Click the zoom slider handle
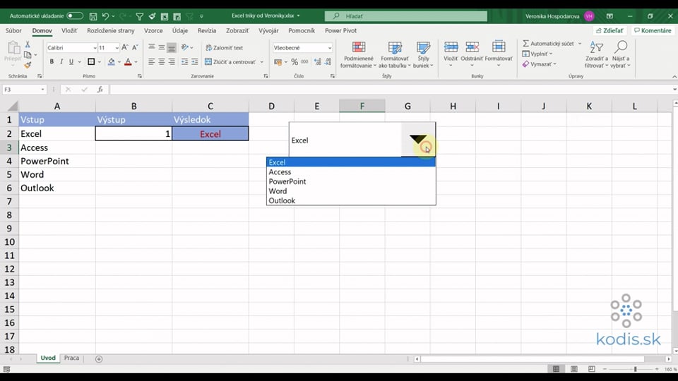Screen dimensions: 678x381 pos(635,369)
